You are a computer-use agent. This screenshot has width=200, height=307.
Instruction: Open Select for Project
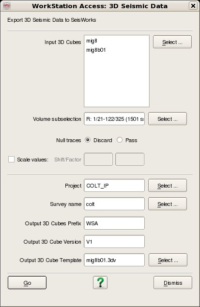pos(168,186)
